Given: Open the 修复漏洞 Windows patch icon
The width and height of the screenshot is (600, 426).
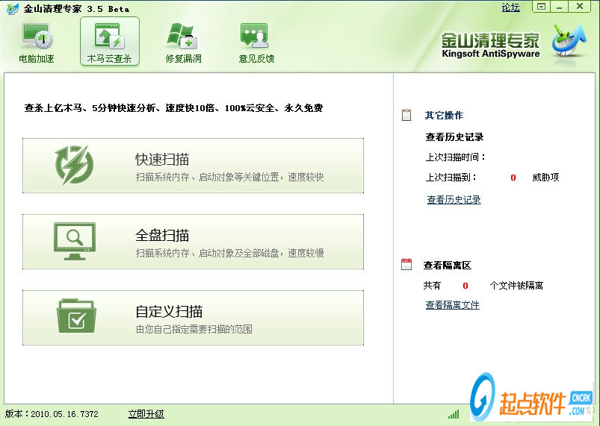Looking at the screenshot, I should point(182,36).
